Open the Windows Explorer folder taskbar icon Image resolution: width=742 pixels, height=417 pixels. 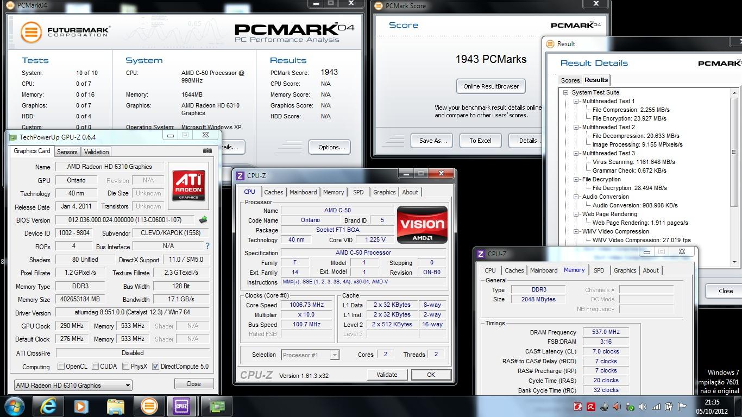click(x=115, y=406)
